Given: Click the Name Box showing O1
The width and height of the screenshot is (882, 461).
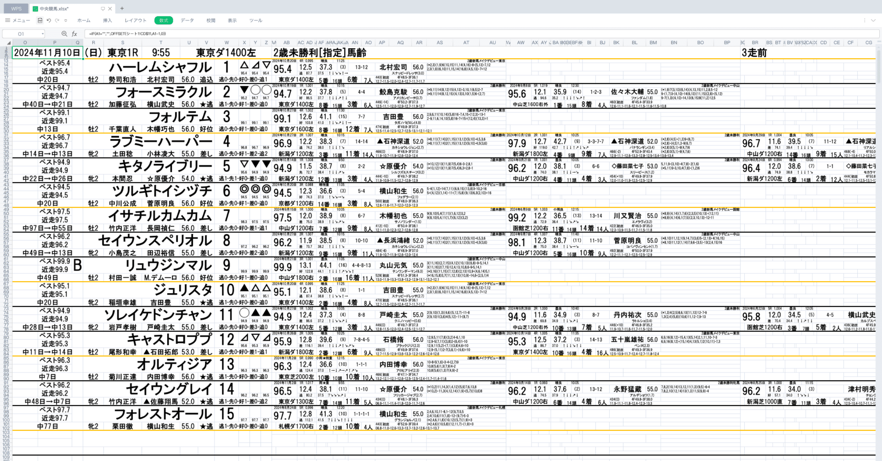Looking at the screenshot, I should pyautogui.click(x=21, y=33).
